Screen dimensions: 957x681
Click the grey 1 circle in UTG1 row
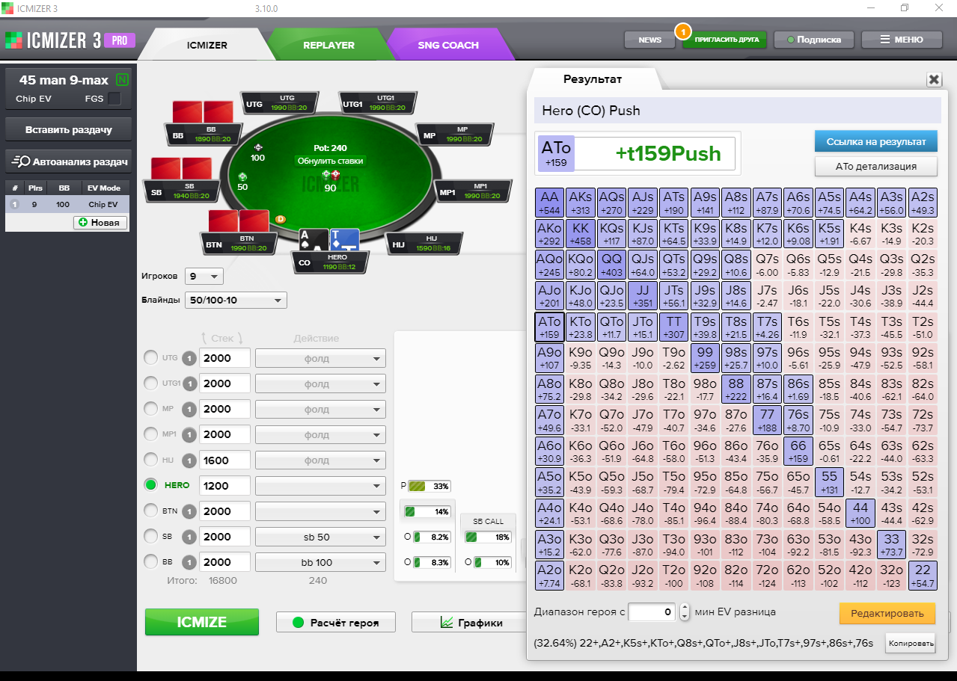[x=190, y=384]
